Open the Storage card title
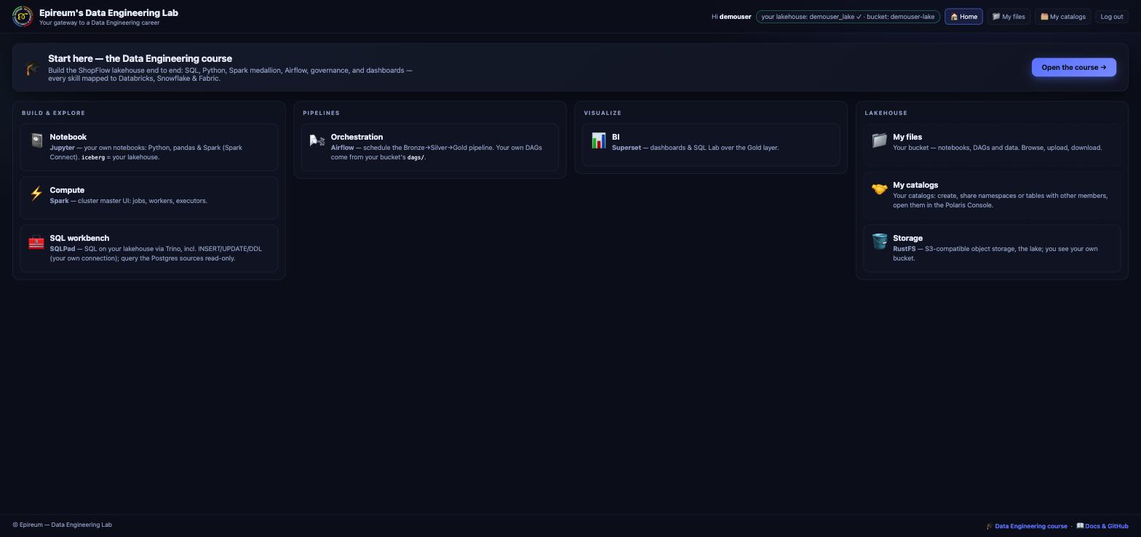 click(907, 238)
